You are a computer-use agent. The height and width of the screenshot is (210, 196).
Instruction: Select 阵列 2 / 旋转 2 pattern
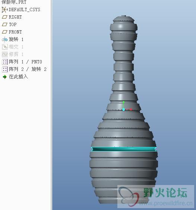tap(28, 69)
